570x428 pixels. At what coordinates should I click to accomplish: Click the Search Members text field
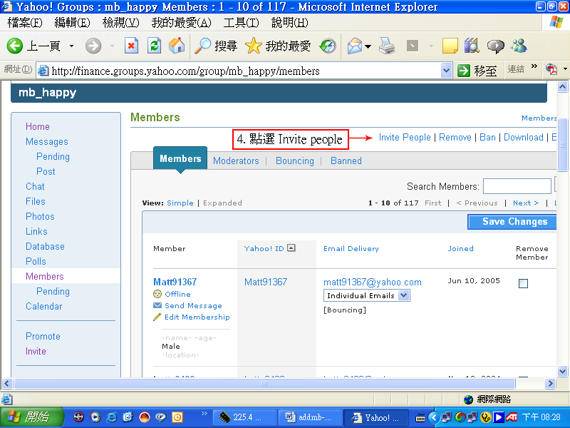point(517,186)
